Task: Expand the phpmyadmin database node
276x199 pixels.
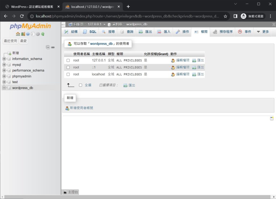Action: point(4,76)
